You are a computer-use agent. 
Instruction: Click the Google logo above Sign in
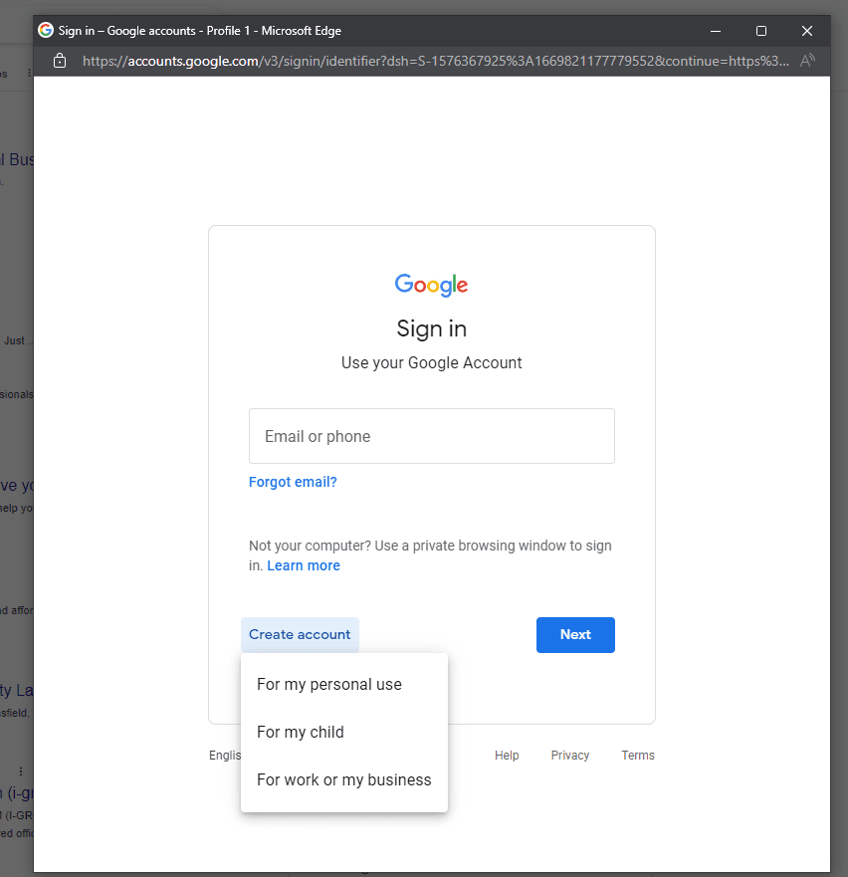click(x=431, y=285)
